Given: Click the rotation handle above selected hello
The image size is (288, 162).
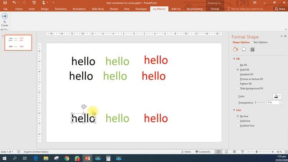Looking at the screenshot, I should [x=84, y=107].
